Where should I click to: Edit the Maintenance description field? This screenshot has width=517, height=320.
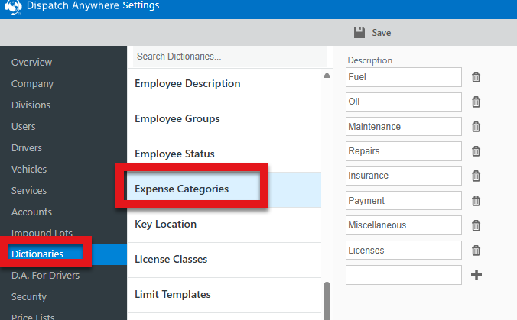(x=404, y=127)
